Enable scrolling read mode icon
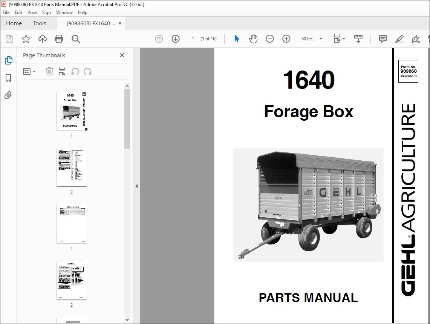 pos(358,39)
